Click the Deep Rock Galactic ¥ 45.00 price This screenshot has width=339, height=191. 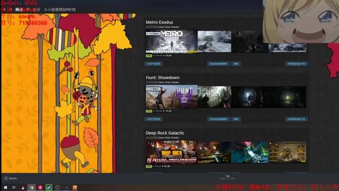(167, 166)
